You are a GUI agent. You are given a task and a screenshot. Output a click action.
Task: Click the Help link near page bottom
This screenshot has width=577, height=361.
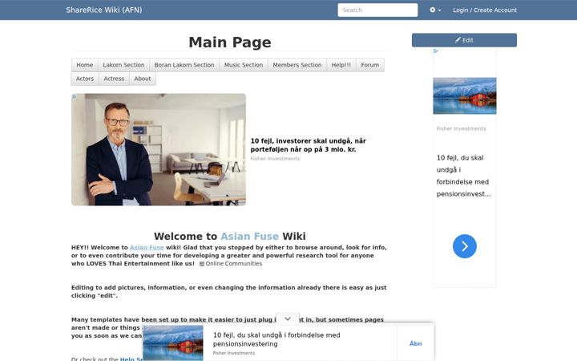pyautogui.click(x=131, y=359)
